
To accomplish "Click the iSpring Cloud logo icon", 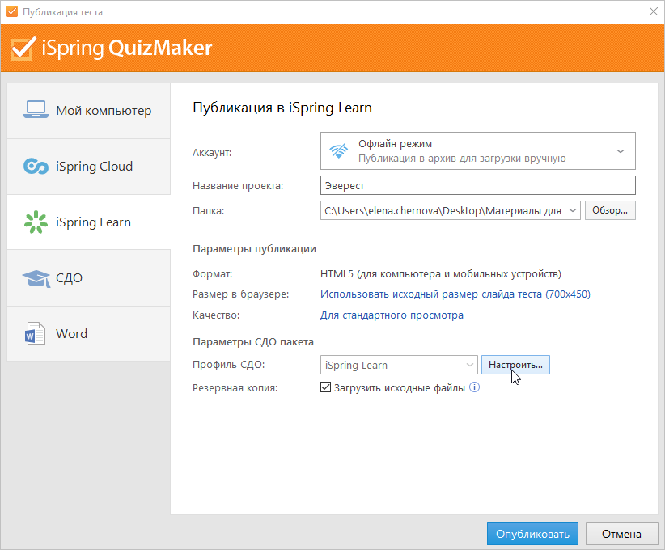I will click(36, 166).
